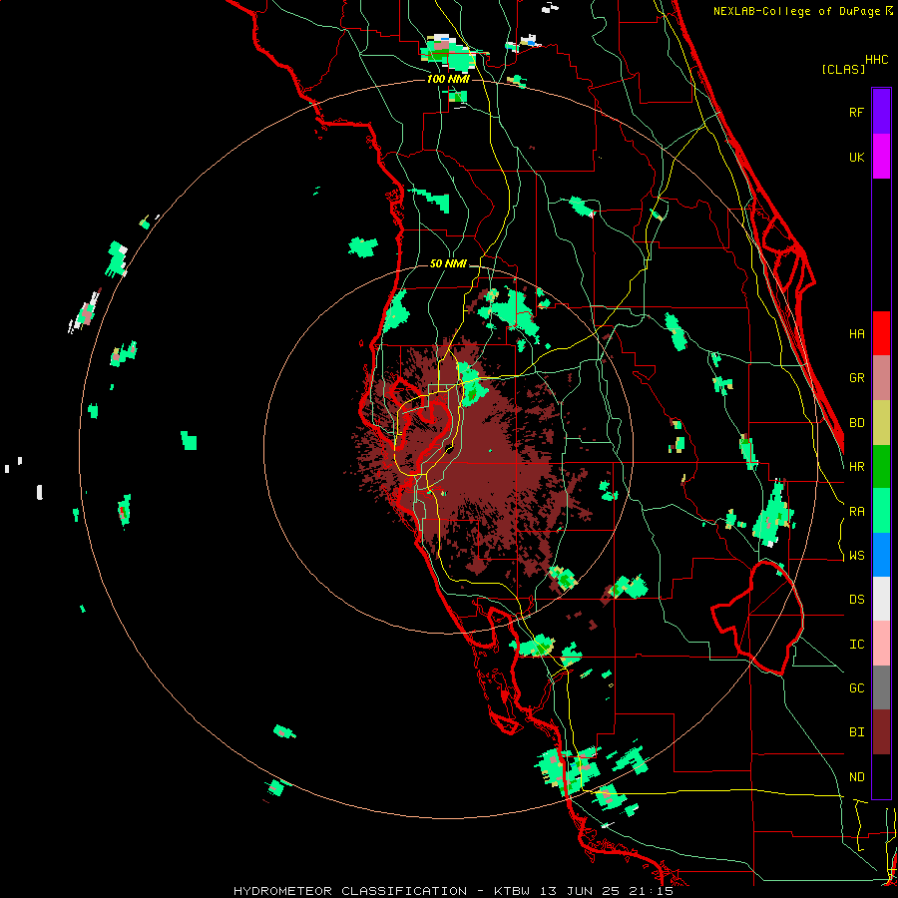The width and height of the screenshot is (898, 898).
Task: Select the BD yellow legend block
Action: tap(881, 423)
